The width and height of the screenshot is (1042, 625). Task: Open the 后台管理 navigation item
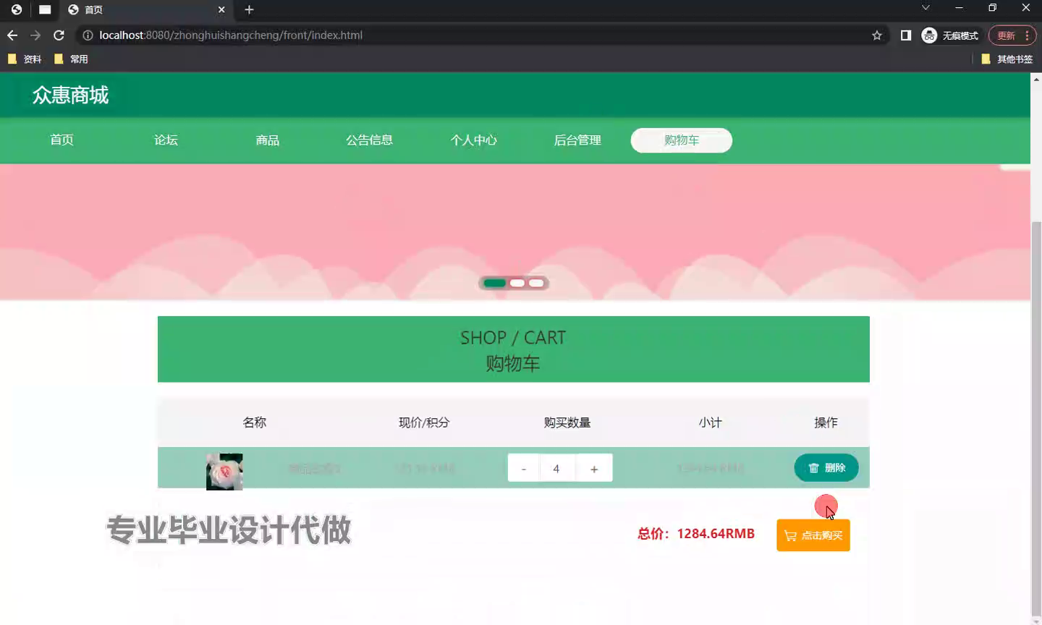[577, 140]
